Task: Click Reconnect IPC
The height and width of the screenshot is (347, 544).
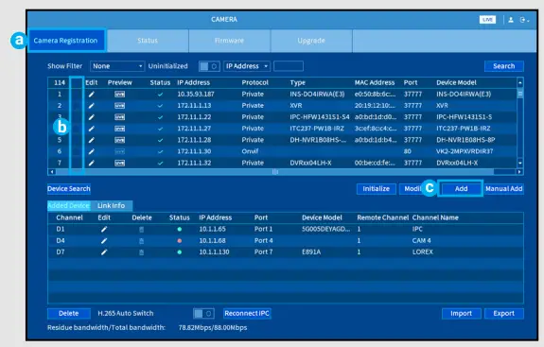Action: tap(247, 313)
